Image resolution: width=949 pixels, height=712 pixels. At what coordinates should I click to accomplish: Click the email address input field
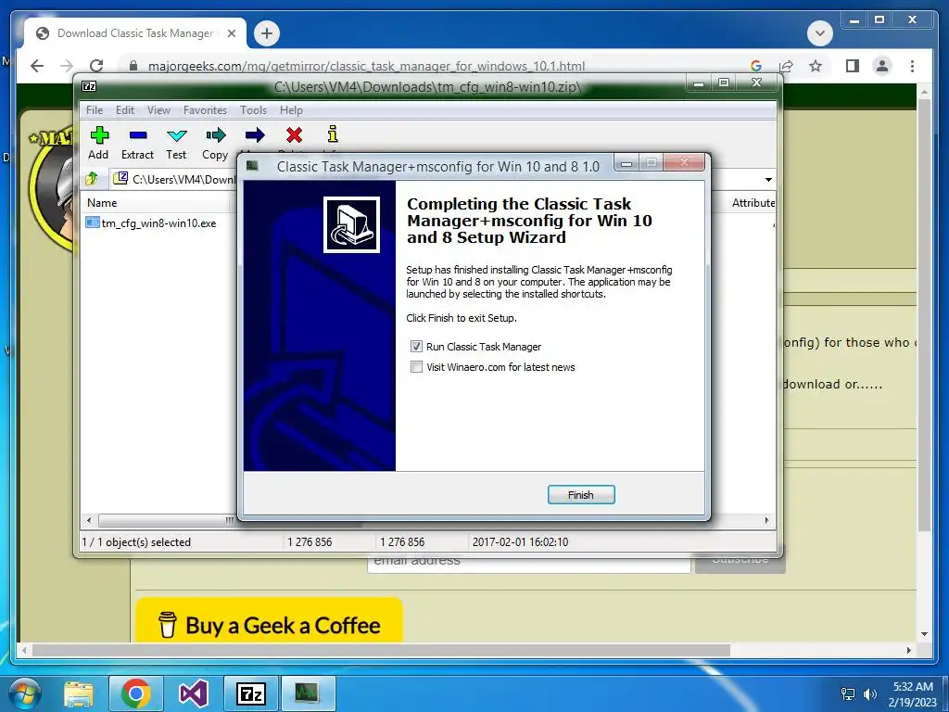528,561
